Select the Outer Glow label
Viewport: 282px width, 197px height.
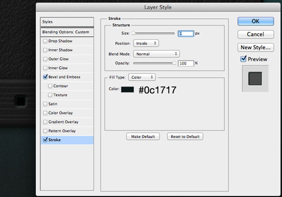pyautogui.click(x=58, y=59)
